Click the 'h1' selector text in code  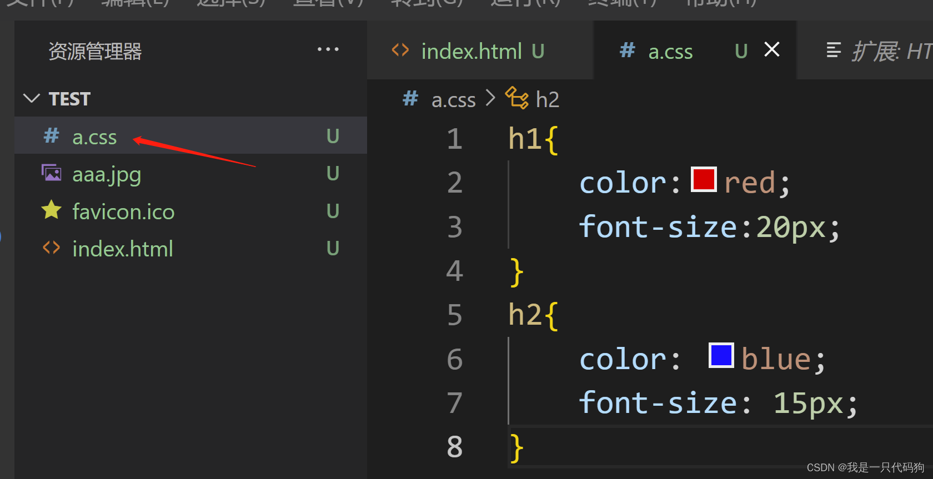click(525, 139)
